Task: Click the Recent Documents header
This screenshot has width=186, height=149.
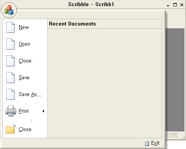Action: [x=72, y=24]
